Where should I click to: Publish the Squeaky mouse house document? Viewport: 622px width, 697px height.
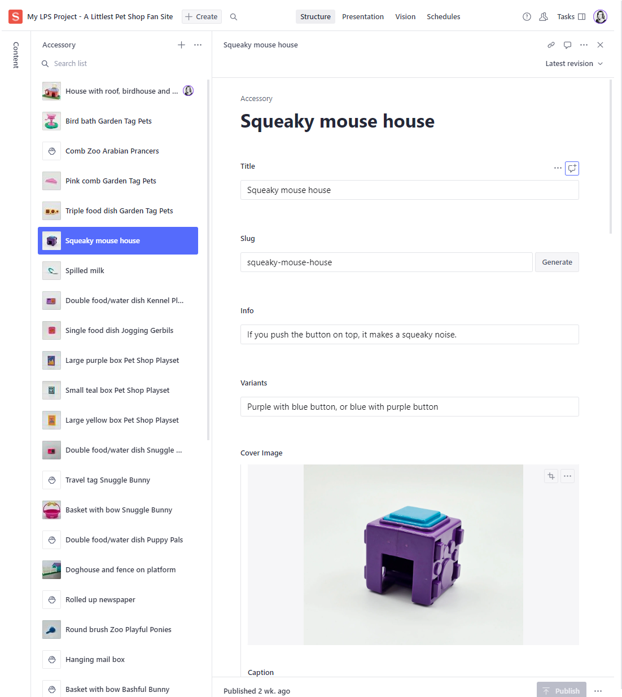561,690
